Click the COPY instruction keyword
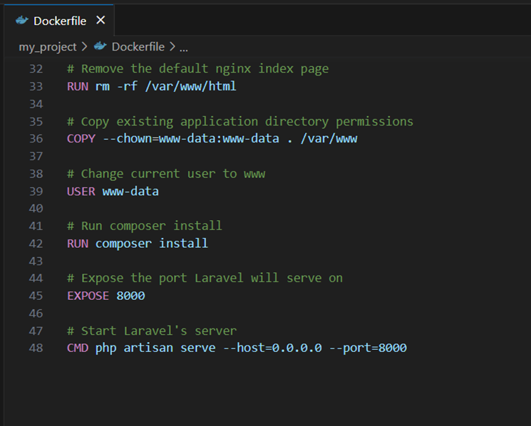Viewport: 531px width, 426px height. coord(81,138)
